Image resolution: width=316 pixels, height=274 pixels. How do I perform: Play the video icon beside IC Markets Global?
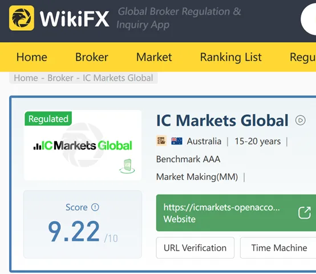[300, 120]
